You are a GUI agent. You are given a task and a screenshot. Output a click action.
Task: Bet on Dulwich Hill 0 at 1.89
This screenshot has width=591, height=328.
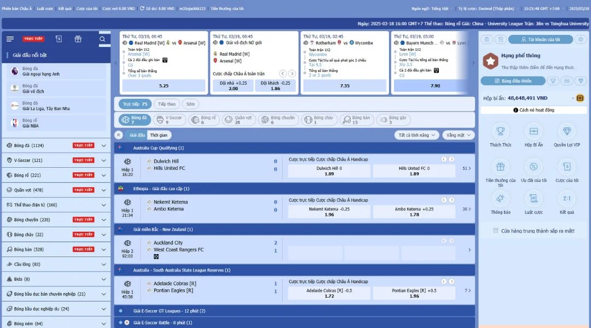[x=329, y=171]
